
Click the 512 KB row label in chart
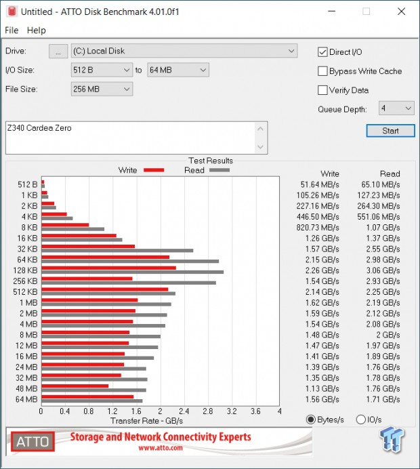tap(25, 292)
